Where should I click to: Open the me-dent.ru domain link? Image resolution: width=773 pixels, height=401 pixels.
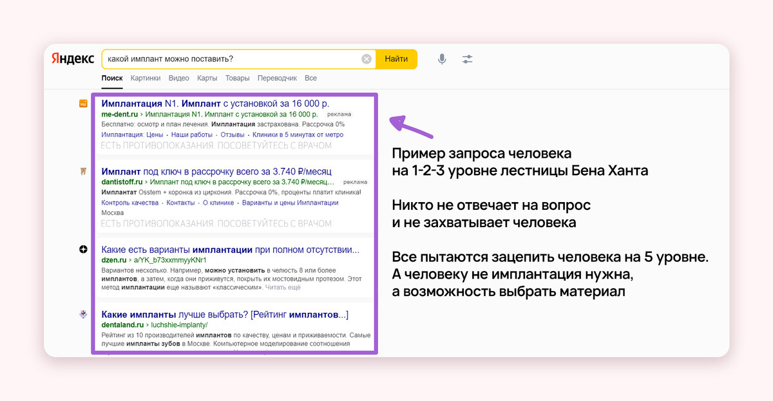coord(120,115)
